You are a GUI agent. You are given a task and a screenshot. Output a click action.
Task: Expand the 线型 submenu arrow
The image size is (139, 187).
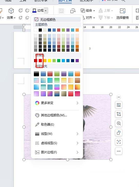point(77,134)
